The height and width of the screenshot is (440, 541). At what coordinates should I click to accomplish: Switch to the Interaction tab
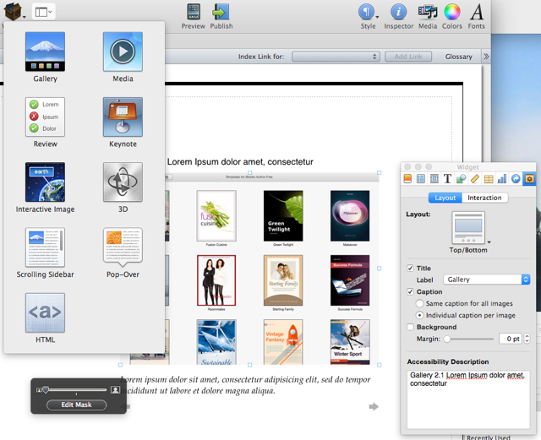click(x=484, y=198)
